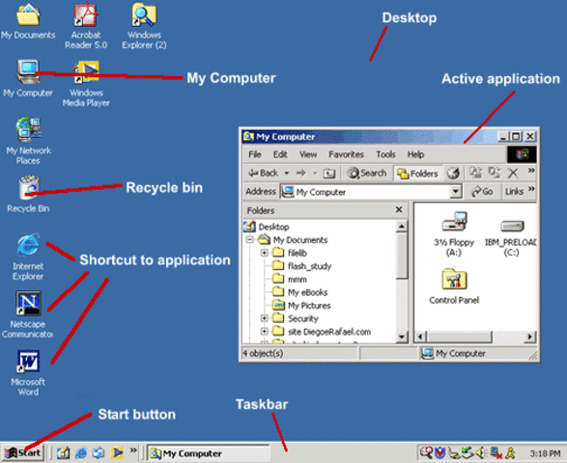The image size is (567, 463).
Task: Expand the Security folder node
Action: [265, 318]
